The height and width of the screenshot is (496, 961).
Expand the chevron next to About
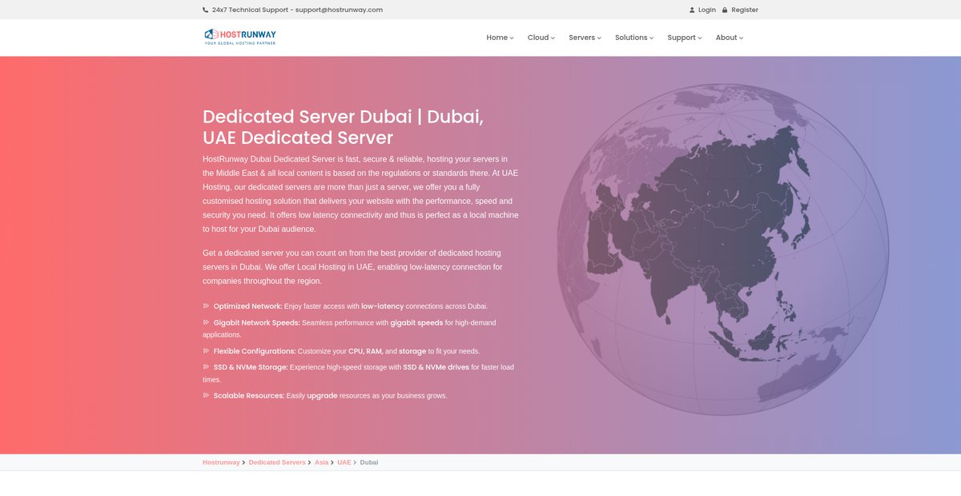[x=742, y=38]
